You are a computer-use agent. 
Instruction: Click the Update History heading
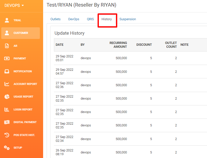click(69, 33)
